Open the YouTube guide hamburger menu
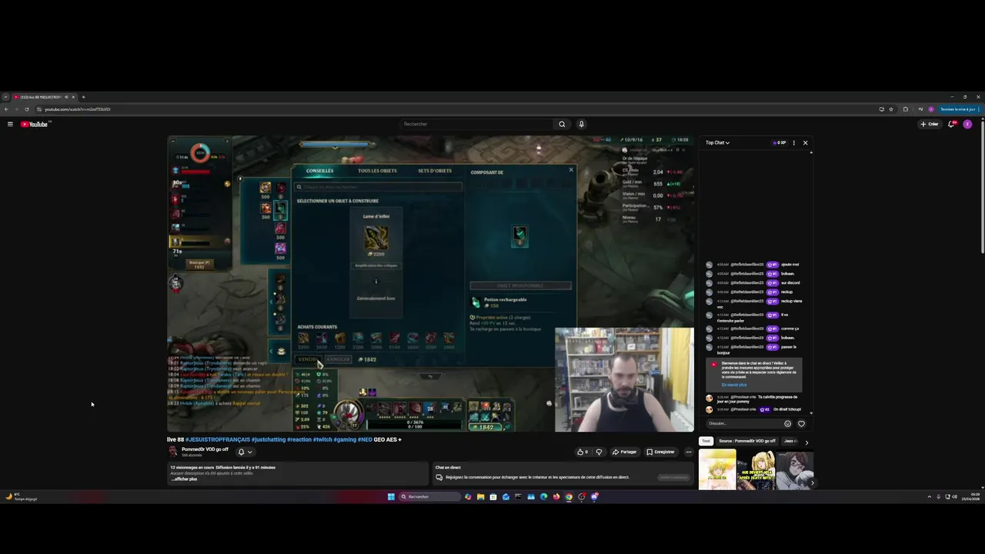Screen dimensions: 985x554 coord(10,124)
